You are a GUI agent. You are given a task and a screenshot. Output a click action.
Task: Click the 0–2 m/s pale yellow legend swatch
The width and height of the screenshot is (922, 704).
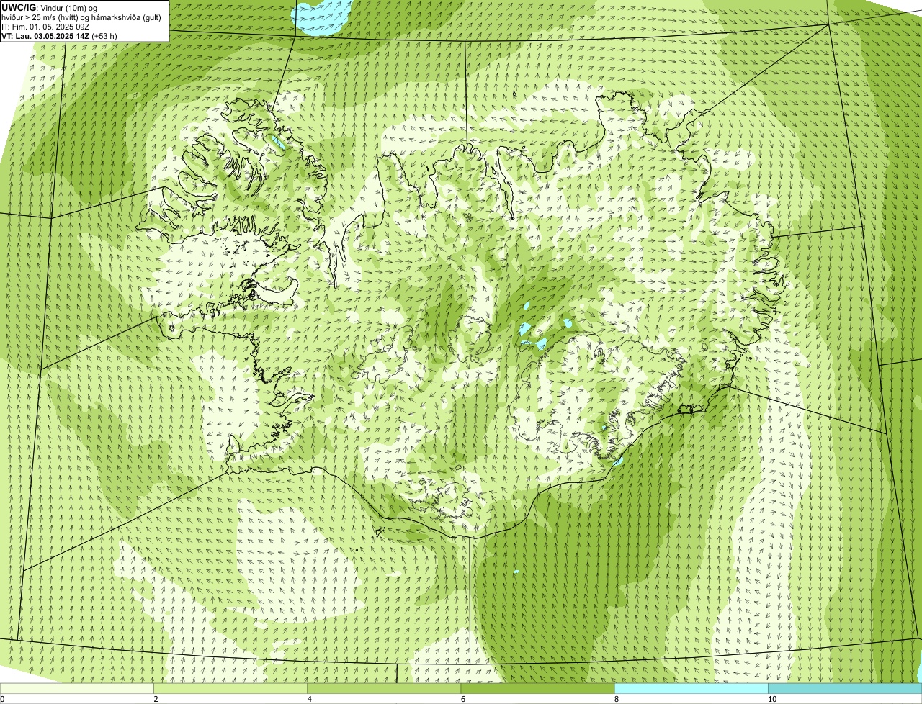pos(77,688)
